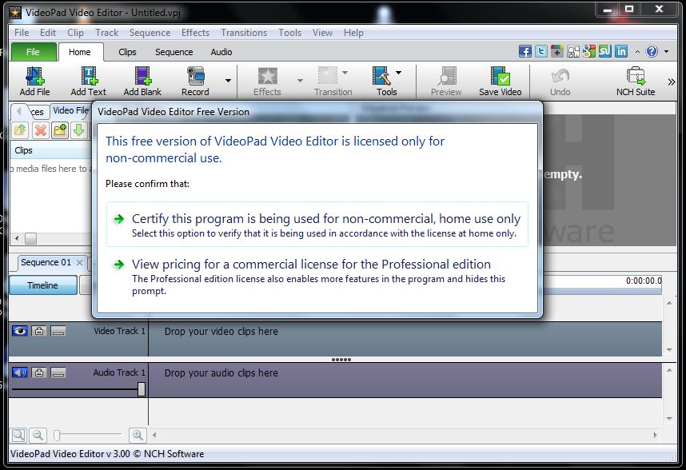Image resolution: width=686 pixels, height=470 pixels.
Task: Click the Add Text toolbar icon
Action: tap(89, 81)
